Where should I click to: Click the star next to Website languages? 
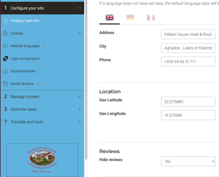click(x=44, y=46)
